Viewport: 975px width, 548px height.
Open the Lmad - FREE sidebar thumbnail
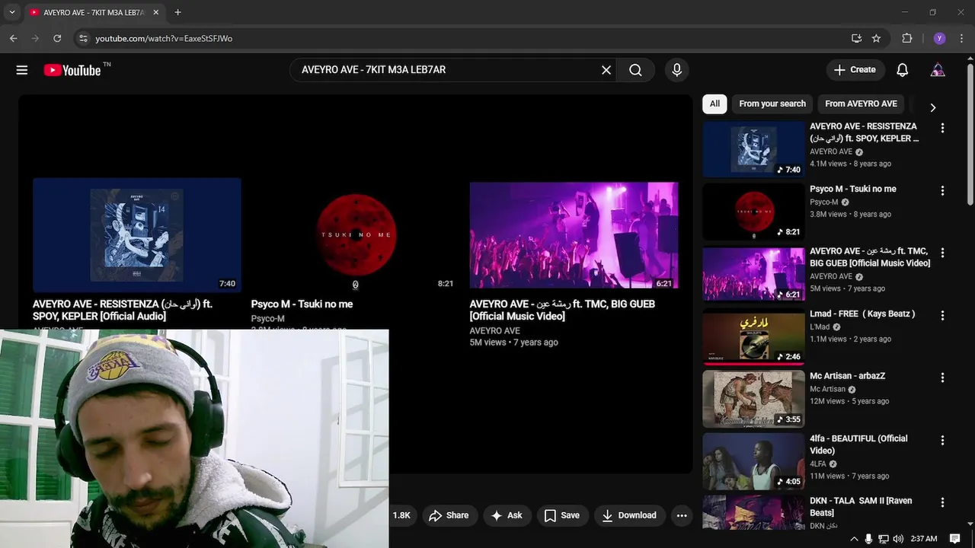[753, 336]
